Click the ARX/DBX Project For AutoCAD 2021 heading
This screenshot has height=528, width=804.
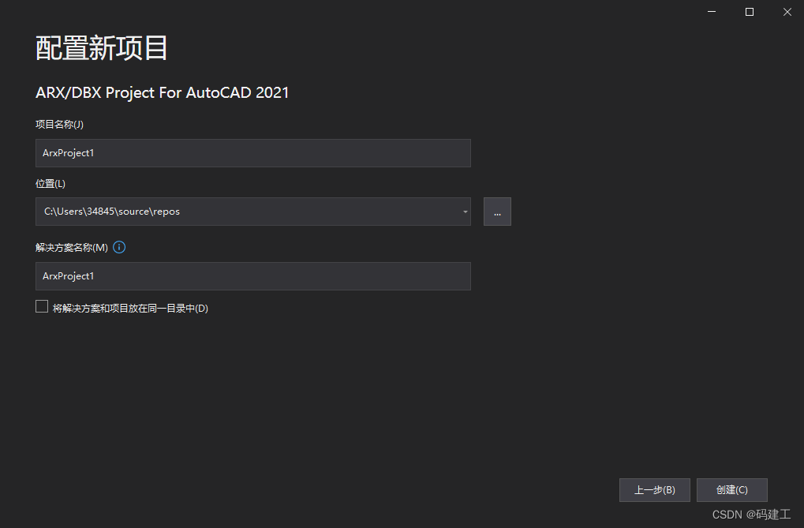(x=162, y=92)
